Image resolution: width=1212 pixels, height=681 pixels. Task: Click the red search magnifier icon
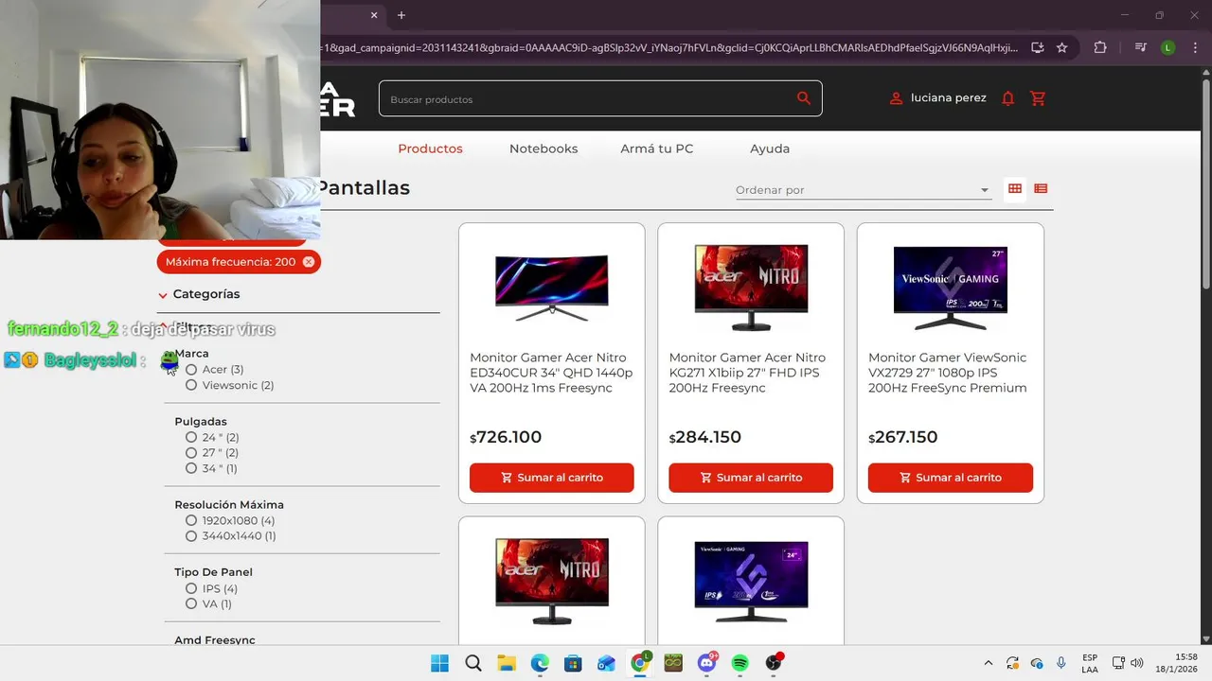pyautogui.click(x=804, y=97)
